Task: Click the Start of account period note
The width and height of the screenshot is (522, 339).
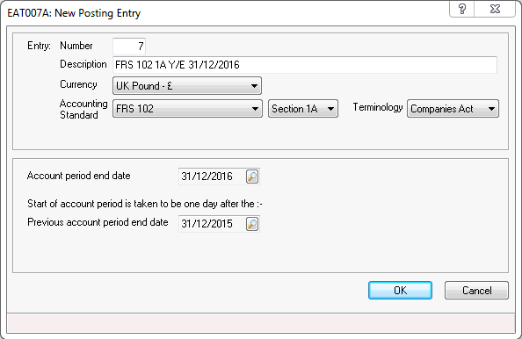Action: coord(145,204)
